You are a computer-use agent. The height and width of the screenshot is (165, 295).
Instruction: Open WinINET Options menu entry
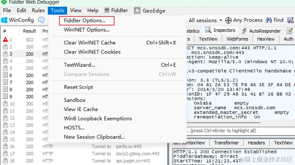pyautogui.click(x=87, y=30)
